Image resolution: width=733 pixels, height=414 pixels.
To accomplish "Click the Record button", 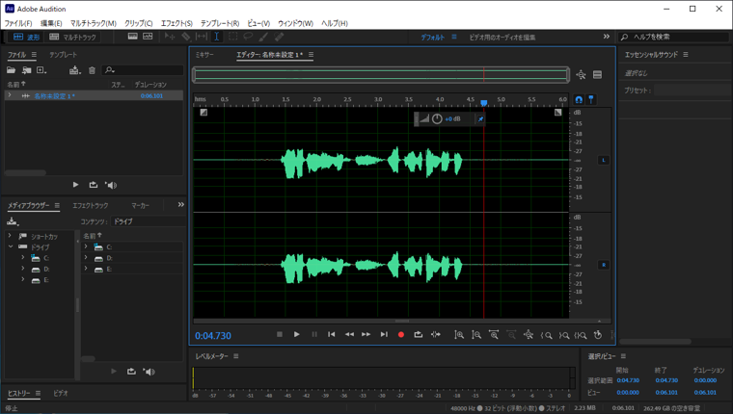I will coord(400,334).
